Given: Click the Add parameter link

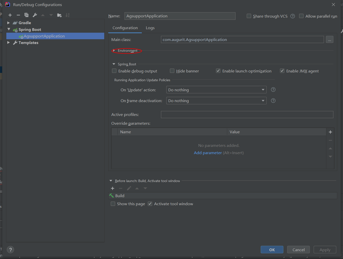Looking at the screenshot, I should (208, 153).
